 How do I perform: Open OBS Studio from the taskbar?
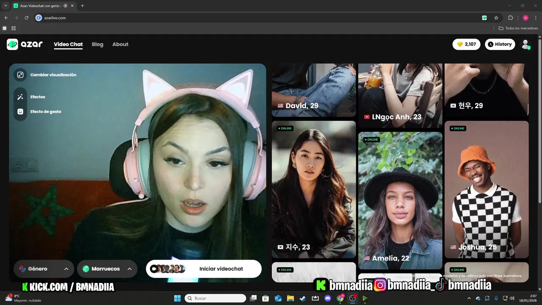click(x=352, y=298)
